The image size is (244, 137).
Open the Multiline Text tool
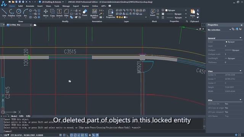coord(94,14)
